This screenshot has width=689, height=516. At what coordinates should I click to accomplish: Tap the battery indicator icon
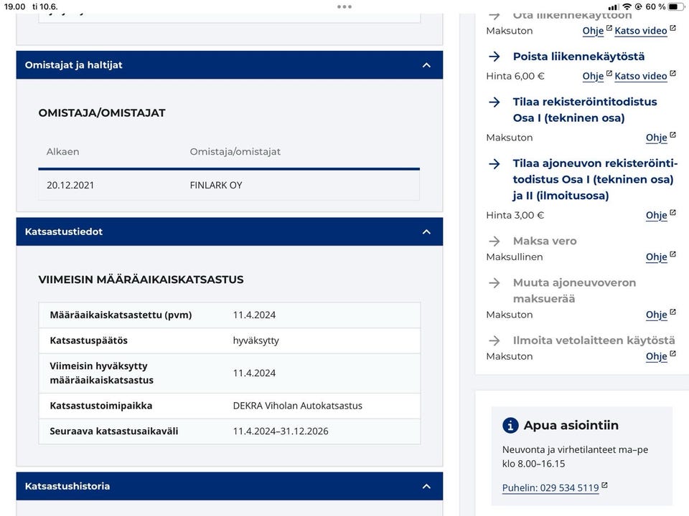(x=676, y=6)
